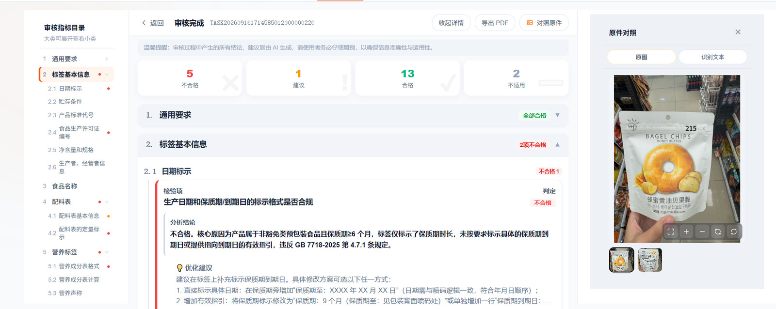This screenshot has height=309, width=776.
Task: Switch to the 原图 tab
Action: point(641,57)
